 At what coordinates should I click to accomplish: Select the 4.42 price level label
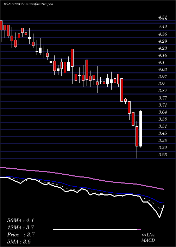[x=163, y=27]
